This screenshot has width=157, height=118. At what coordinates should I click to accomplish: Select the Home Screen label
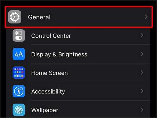(49, 73)
